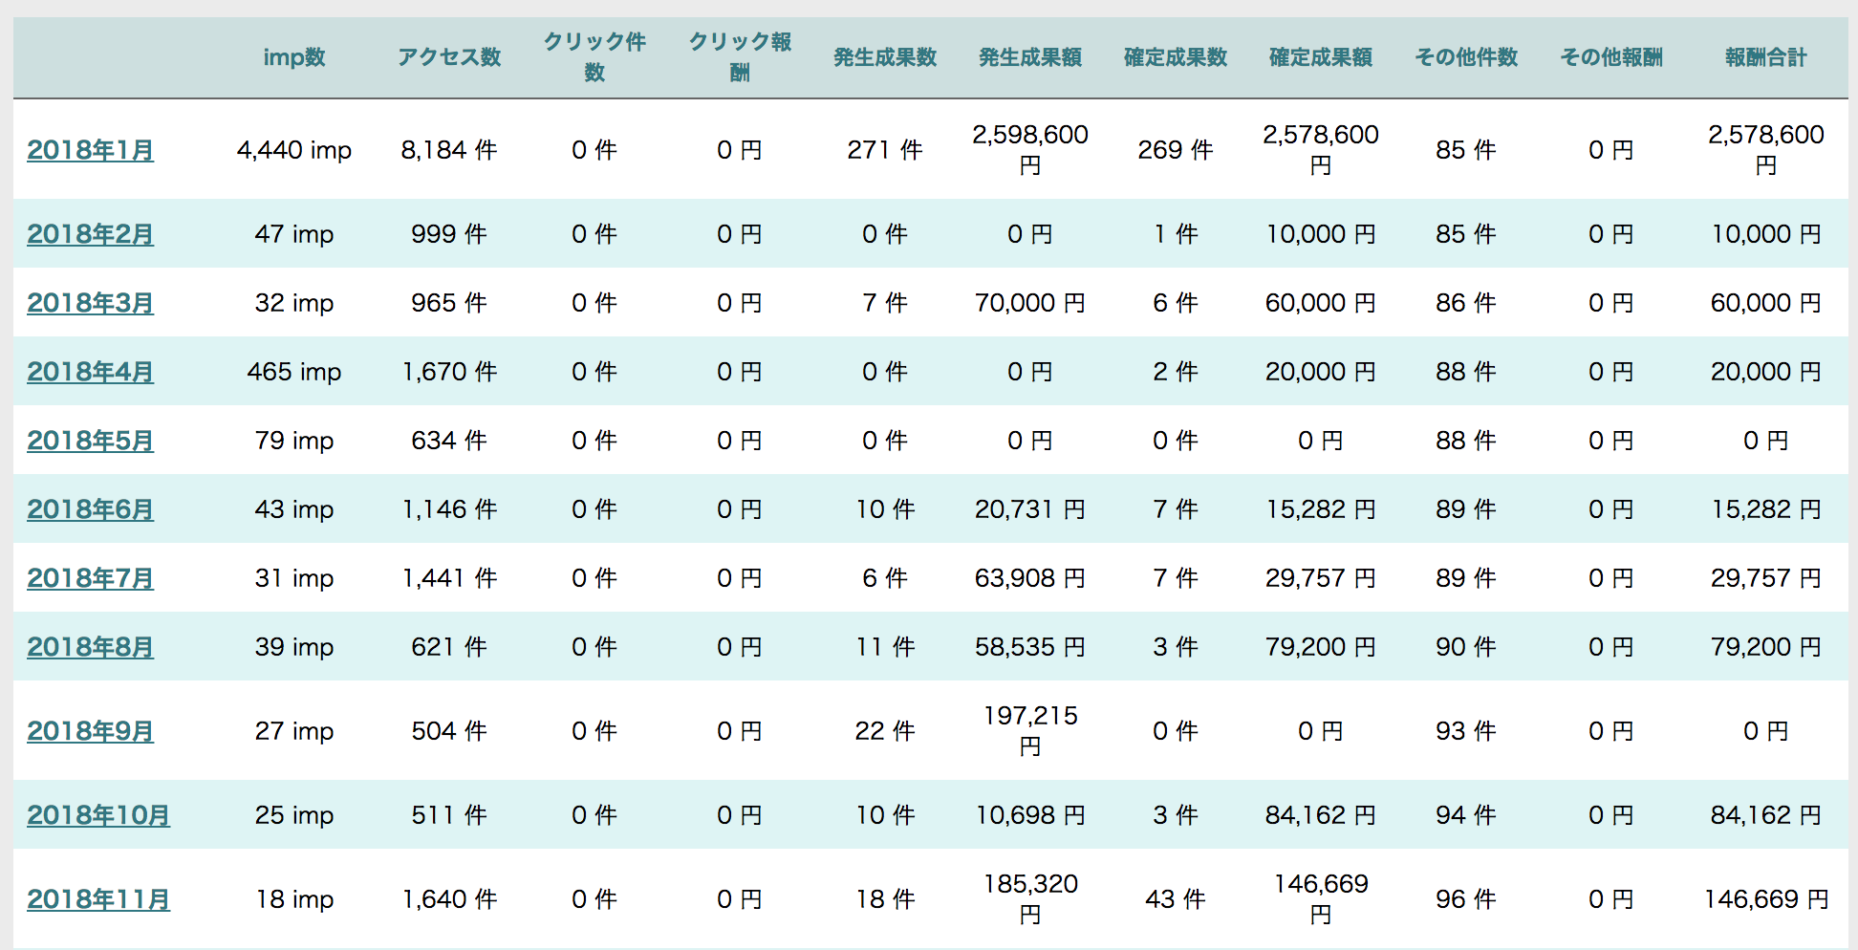
Task: Open the 2018年2月 report link
Action: tap(90, 234)
